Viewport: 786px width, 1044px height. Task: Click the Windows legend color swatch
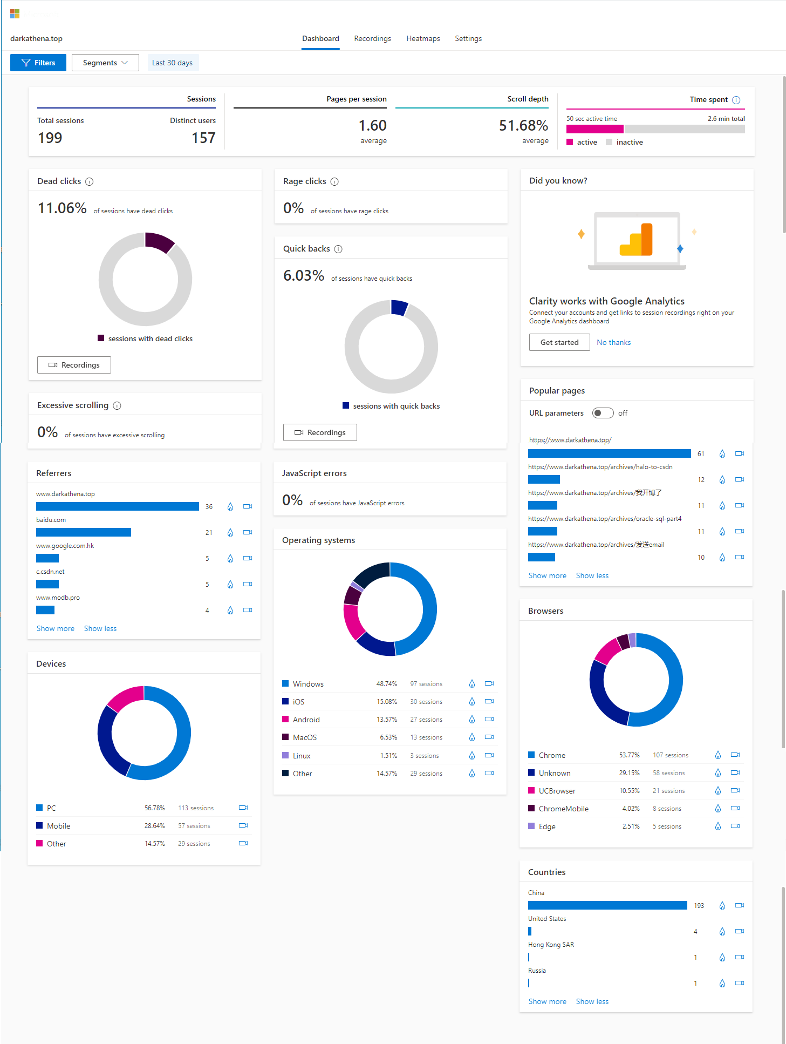[285, 683]
